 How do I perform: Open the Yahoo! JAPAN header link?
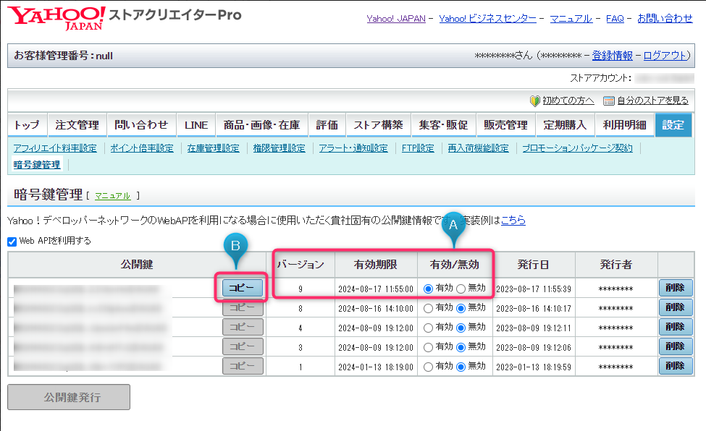click(x=396, y=19)
